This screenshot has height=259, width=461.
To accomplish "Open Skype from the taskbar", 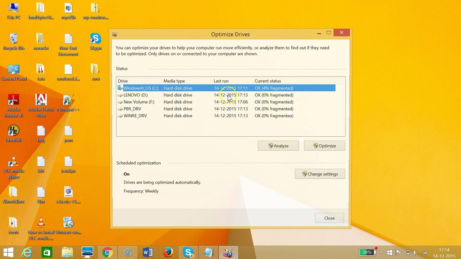I will pyautogui.click(x=188, y=253).
